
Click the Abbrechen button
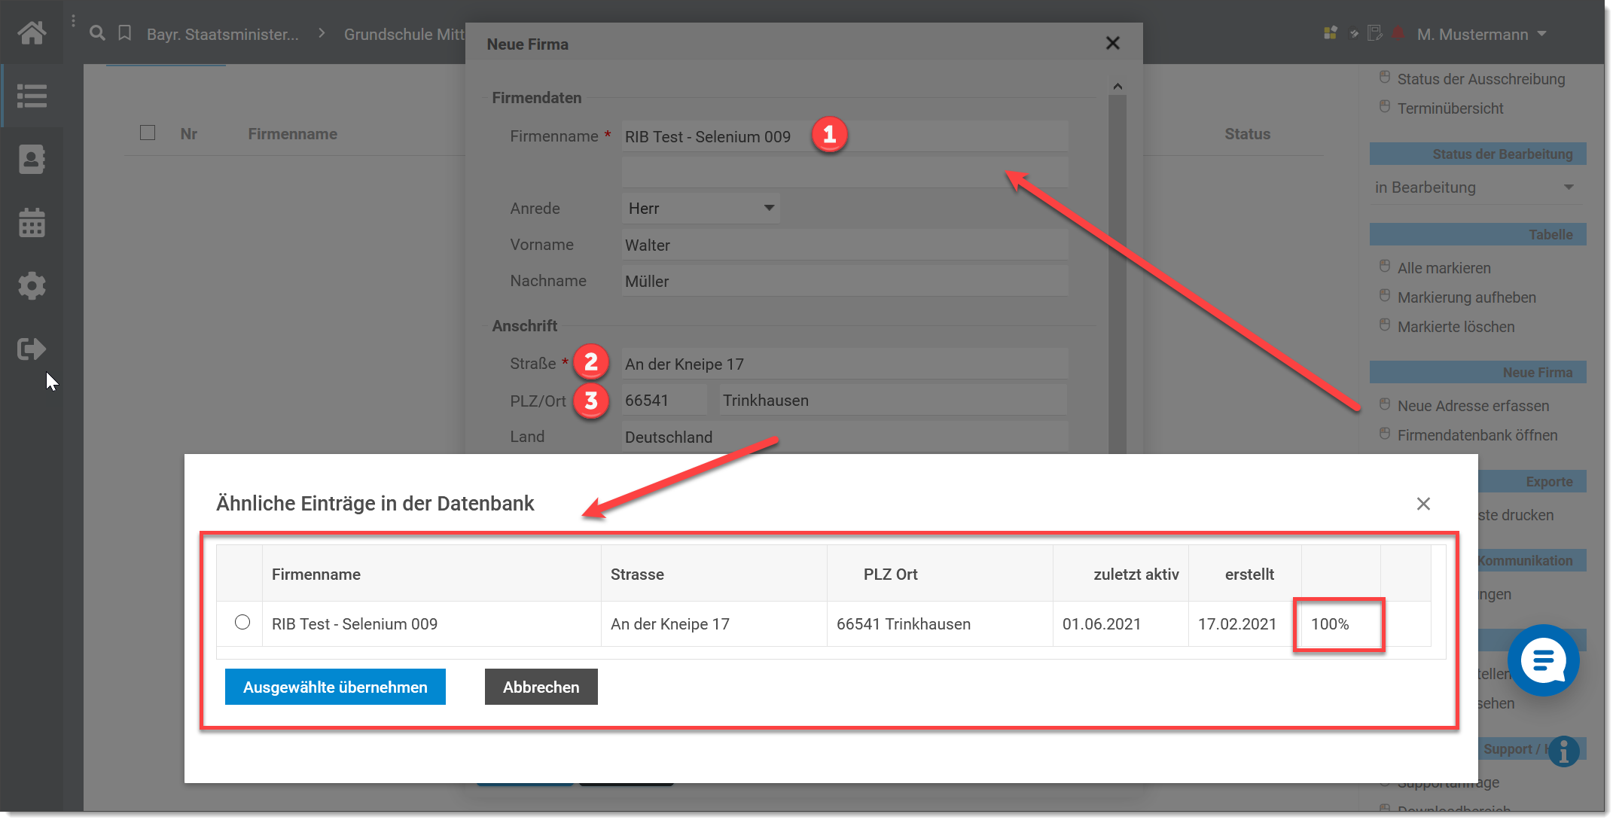tap(541, 687)
